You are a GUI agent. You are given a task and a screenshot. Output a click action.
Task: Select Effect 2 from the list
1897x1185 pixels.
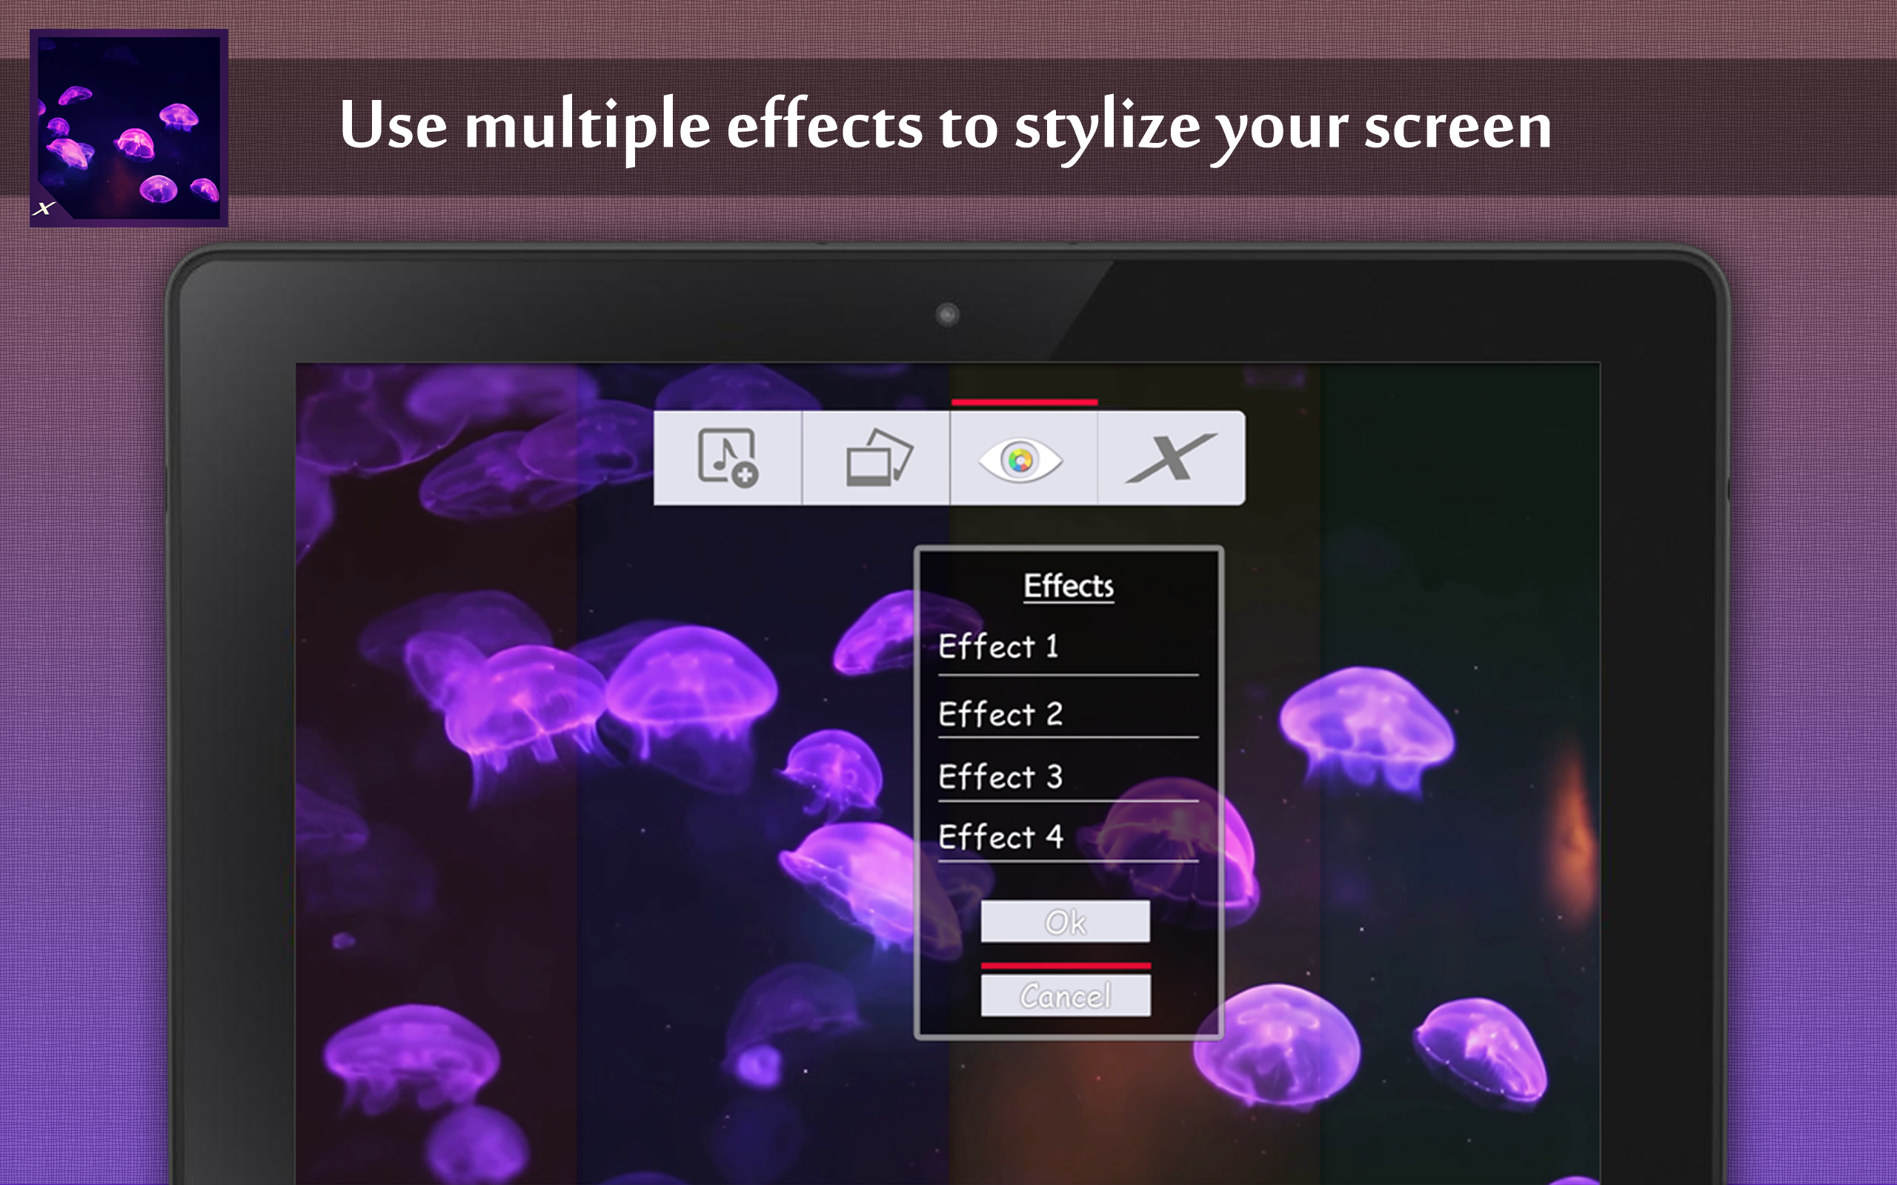click(1000, 714)
